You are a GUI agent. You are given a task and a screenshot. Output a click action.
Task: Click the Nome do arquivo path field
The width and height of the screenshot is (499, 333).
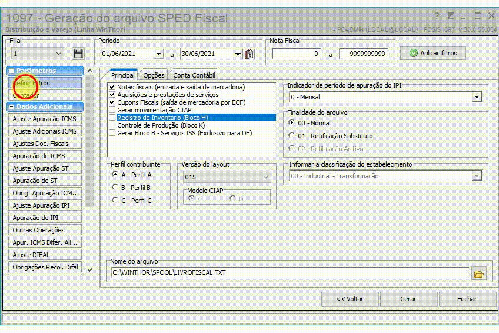(x=290, y=272)
